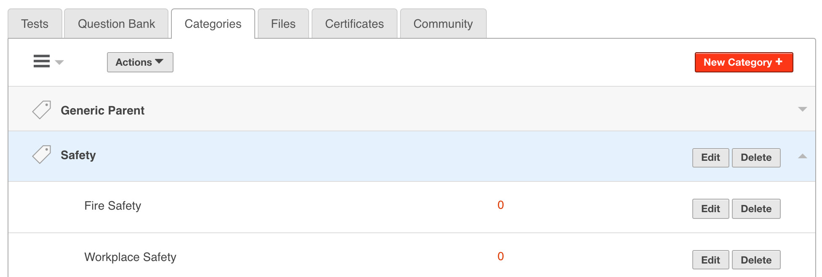Delete the Safety category
The height and width of the screenshot is (277, 822).
click(x=756, y=157)
